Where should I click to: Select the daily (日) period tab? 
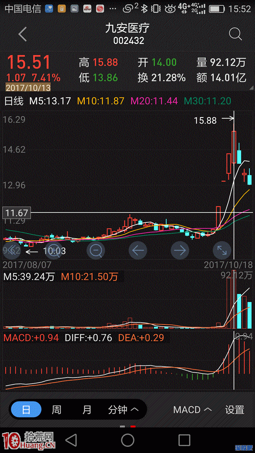(26, 409)
